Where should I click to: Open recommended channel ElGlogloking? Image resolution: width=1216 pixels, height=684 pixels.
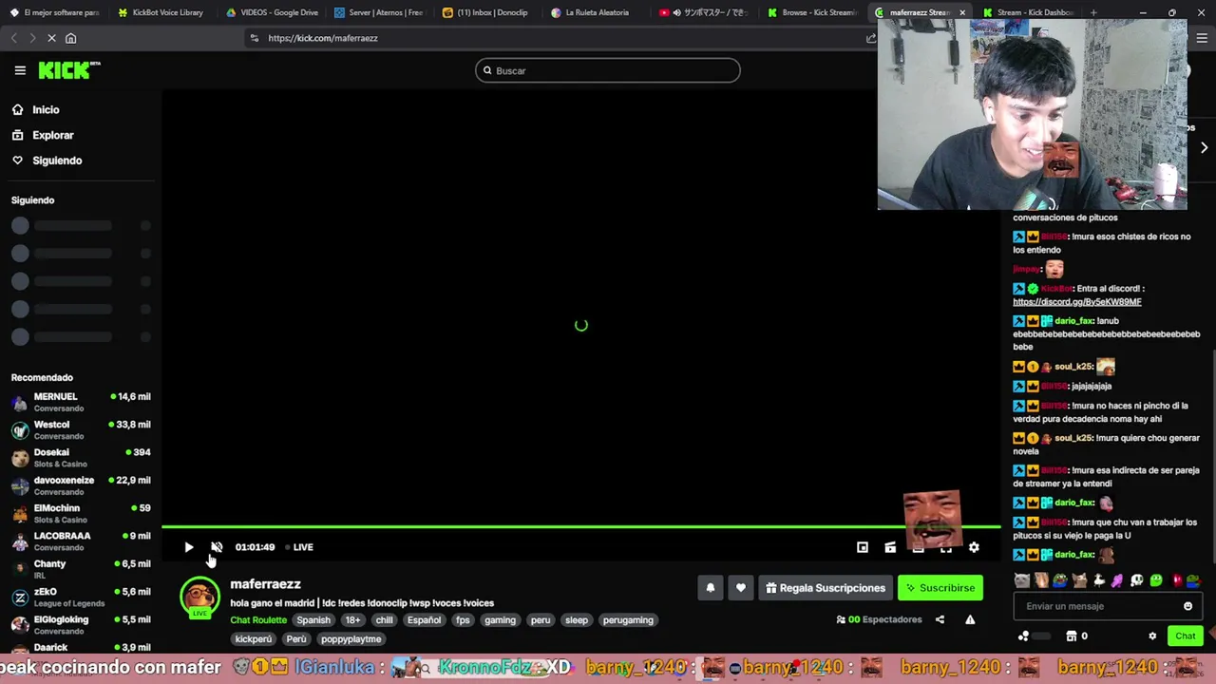[81, 624]
